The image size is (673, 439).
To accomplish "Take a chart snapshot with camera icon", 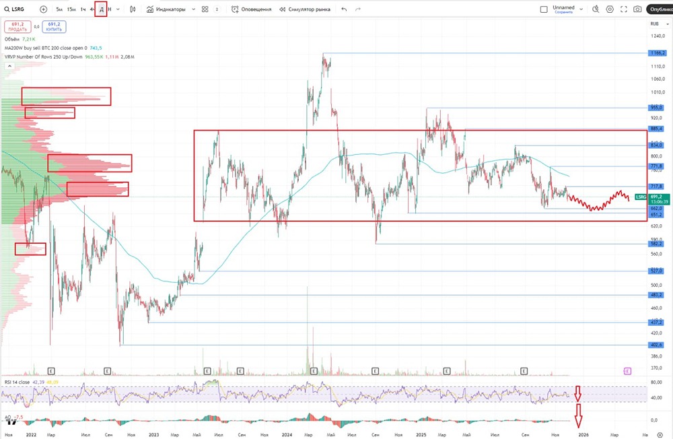I will 638,9.
